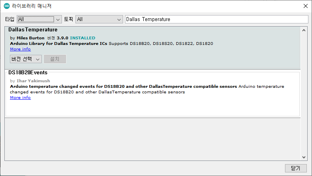Image resolution: width=312 pixels, height=176 pixels.
Task: Open the 타입 (Type) dropdown
Action: pyautogui.click(x=39, y=19)
